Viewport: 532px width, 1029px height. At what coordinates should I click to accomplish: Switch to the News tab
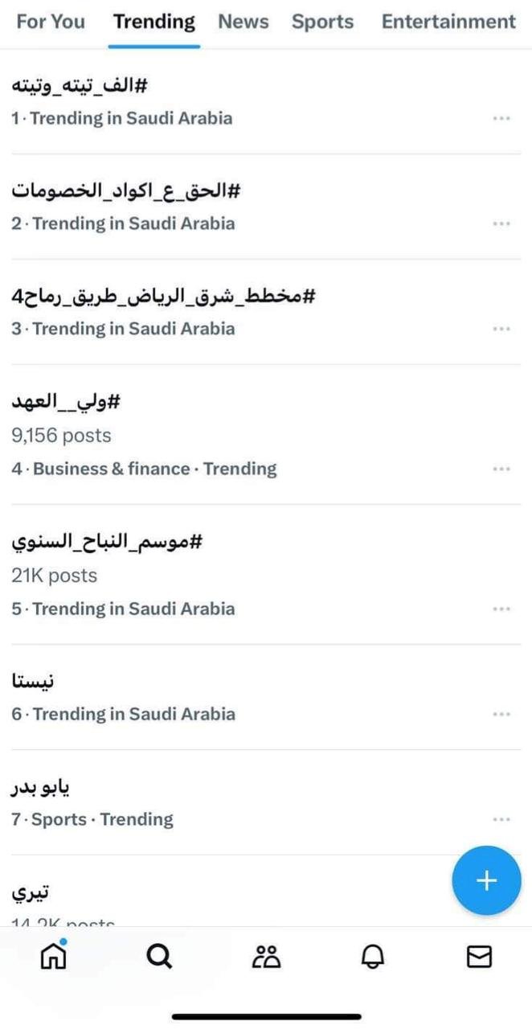(242, 22)
